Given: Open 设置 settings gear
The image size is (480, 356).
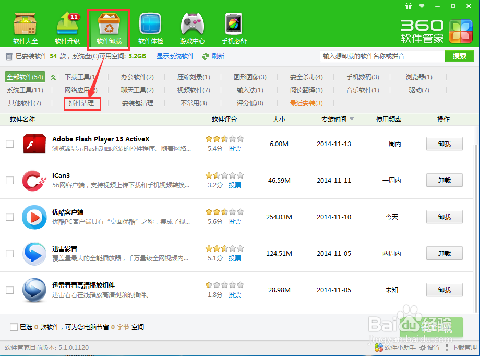Looking at the screenshot, I should click(x=429, y=348).
